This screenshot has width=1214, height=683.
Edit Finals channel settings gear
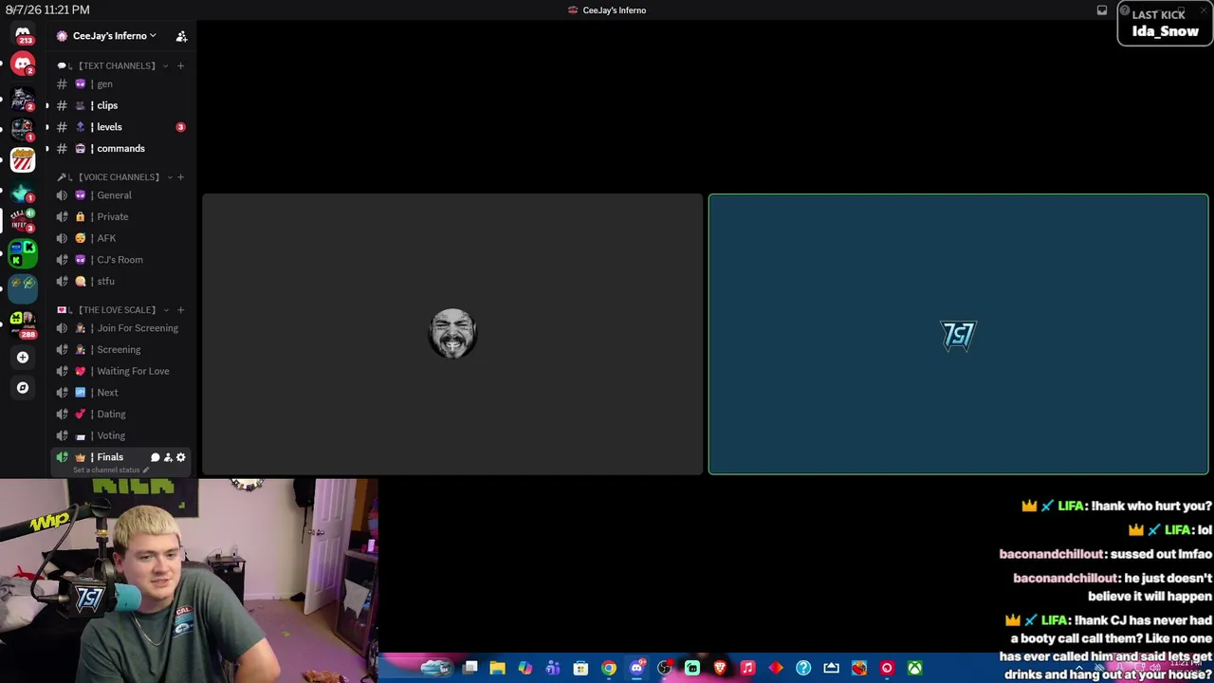pos(180,457)
